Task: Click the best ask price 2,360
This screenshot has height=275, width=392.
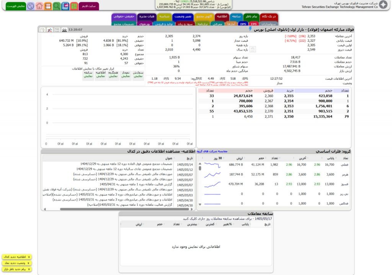Action: (269, 96)
